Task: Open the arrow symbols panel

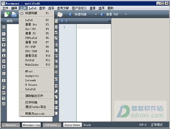Action: [x=4, y=39]
